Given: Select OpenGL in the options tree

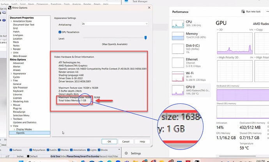Looking at the screenshot, I should 30,133.
